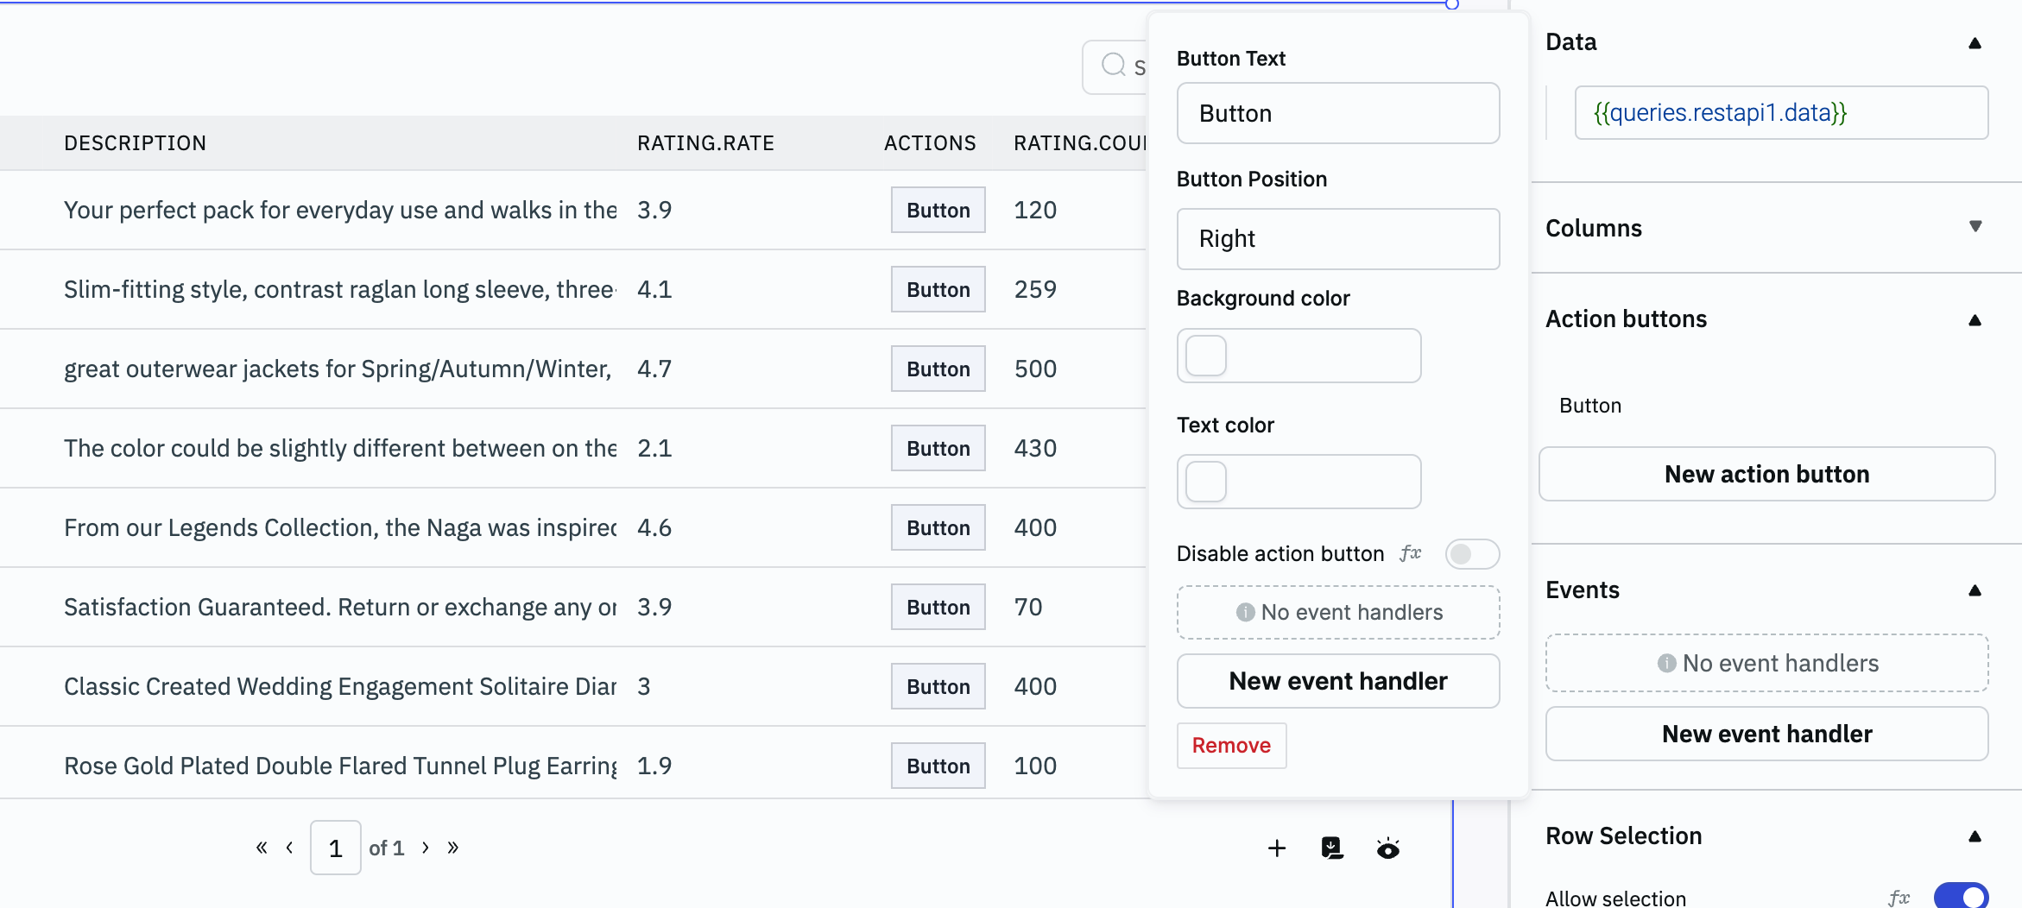
Task: Turn off the Allow selection toggle
Action: click(1961, 897)
